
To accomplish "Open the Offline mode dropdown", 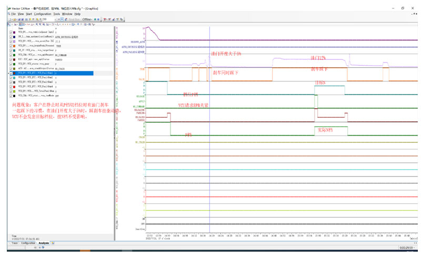I will click(87, 19).
